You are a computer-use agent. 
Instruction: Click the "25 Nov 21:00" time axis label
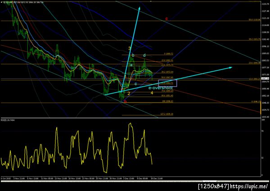click(102, 178)
